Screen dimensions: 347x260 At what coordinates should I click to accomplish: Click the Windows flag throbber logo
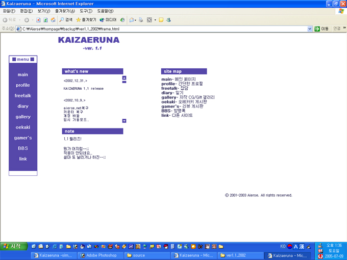[341, 11]
